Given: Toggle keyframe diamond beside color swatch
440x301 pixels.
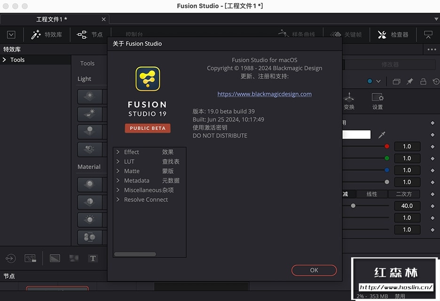Looking at the screenshot, I should pyautogui.click(x=432, y=135).
